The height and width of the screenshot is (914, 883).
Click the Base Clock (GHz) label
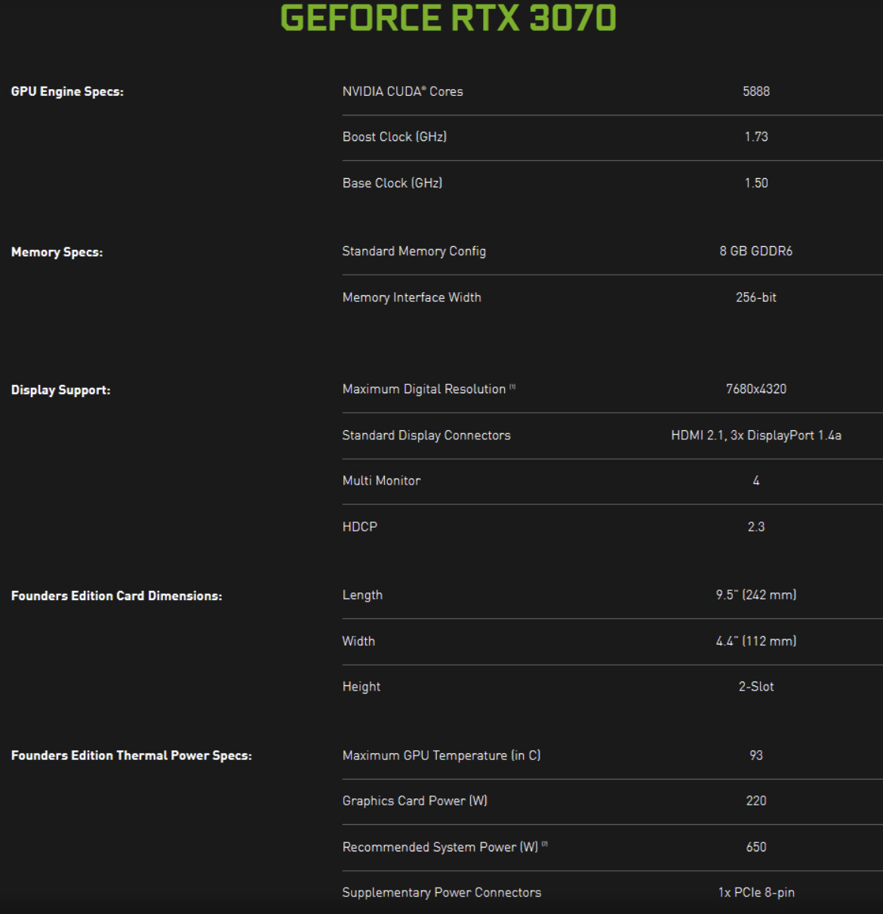[x=392, y=183]
